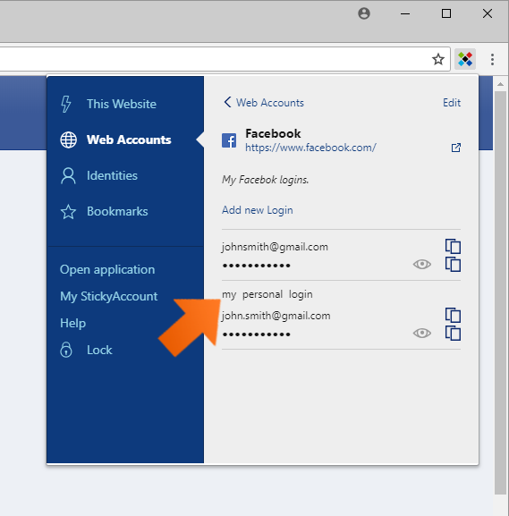Viewport: 509px width, 516px height.
Task: Click the Edit link for Facebook
Action: point(452,103)
